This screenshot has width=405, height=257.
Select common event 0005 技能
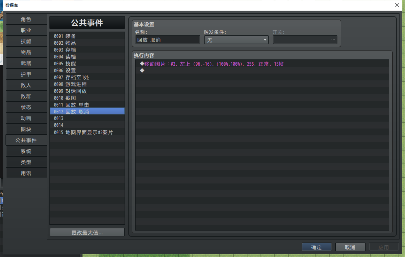pyautogui.click(x=87, y=64)
